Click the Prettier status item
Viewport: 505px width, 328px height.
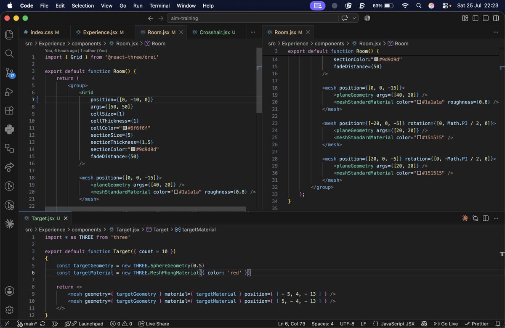pos(476,324)
